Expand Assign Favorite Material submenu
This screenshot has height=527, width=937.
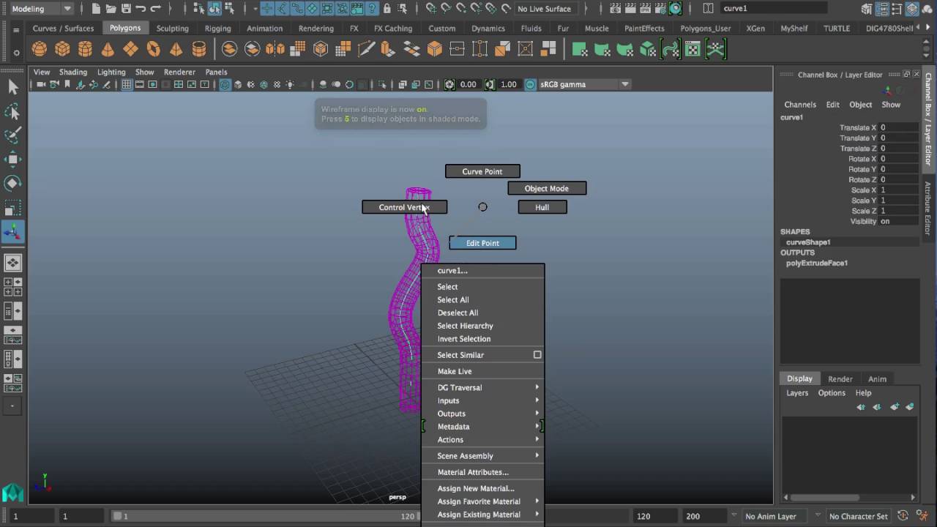(x=483, y=501)
